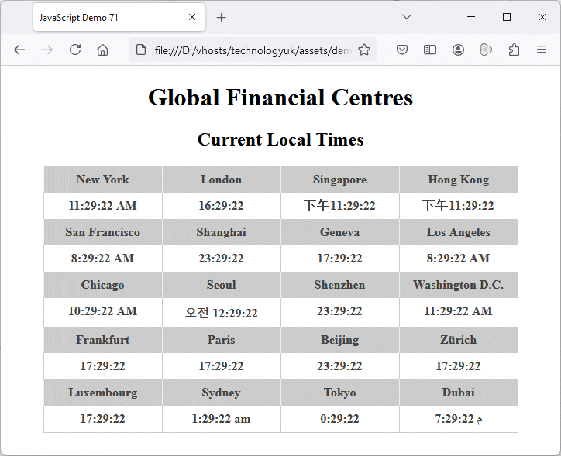Click Tokyo's time 0:29:22
The width and height of the screenshot is (561, 456).
tap(340, 419)
